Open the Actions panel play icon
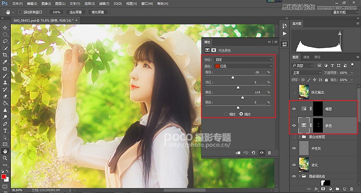 tap(285, 34)
